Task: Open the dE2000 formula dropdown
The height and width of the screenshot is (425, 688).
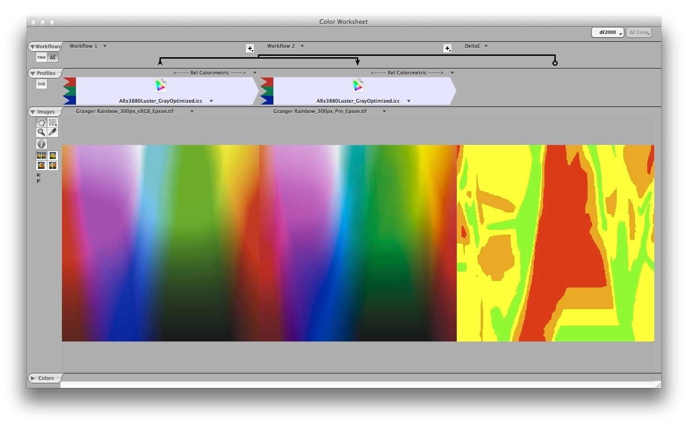Action: click(x=608, y=32)
